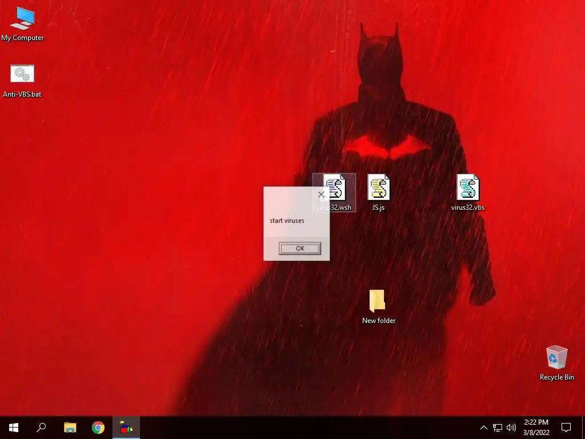The image size is (585, 439).
Task: Show hidden system tray icons
Action: click(x=483, y=428)
